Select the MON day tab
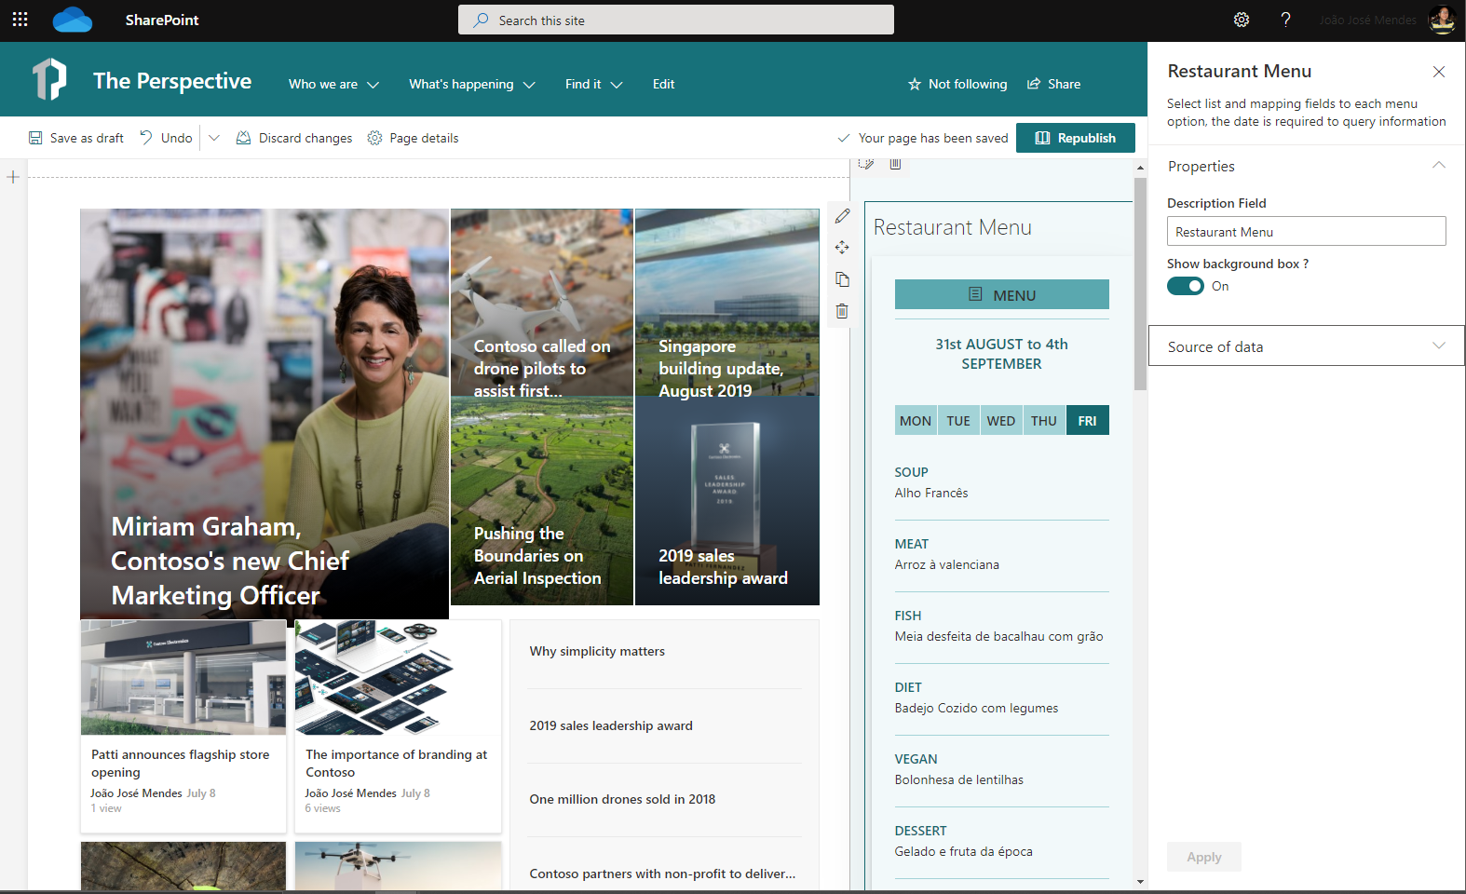The image size is (1466, 894). pyautogui.click(x=916, y=421)
